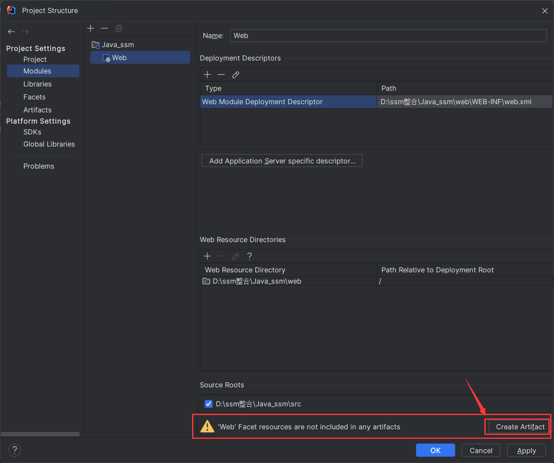
Task: Switch to the Artifacts section
Action: (x=37, y=110)
